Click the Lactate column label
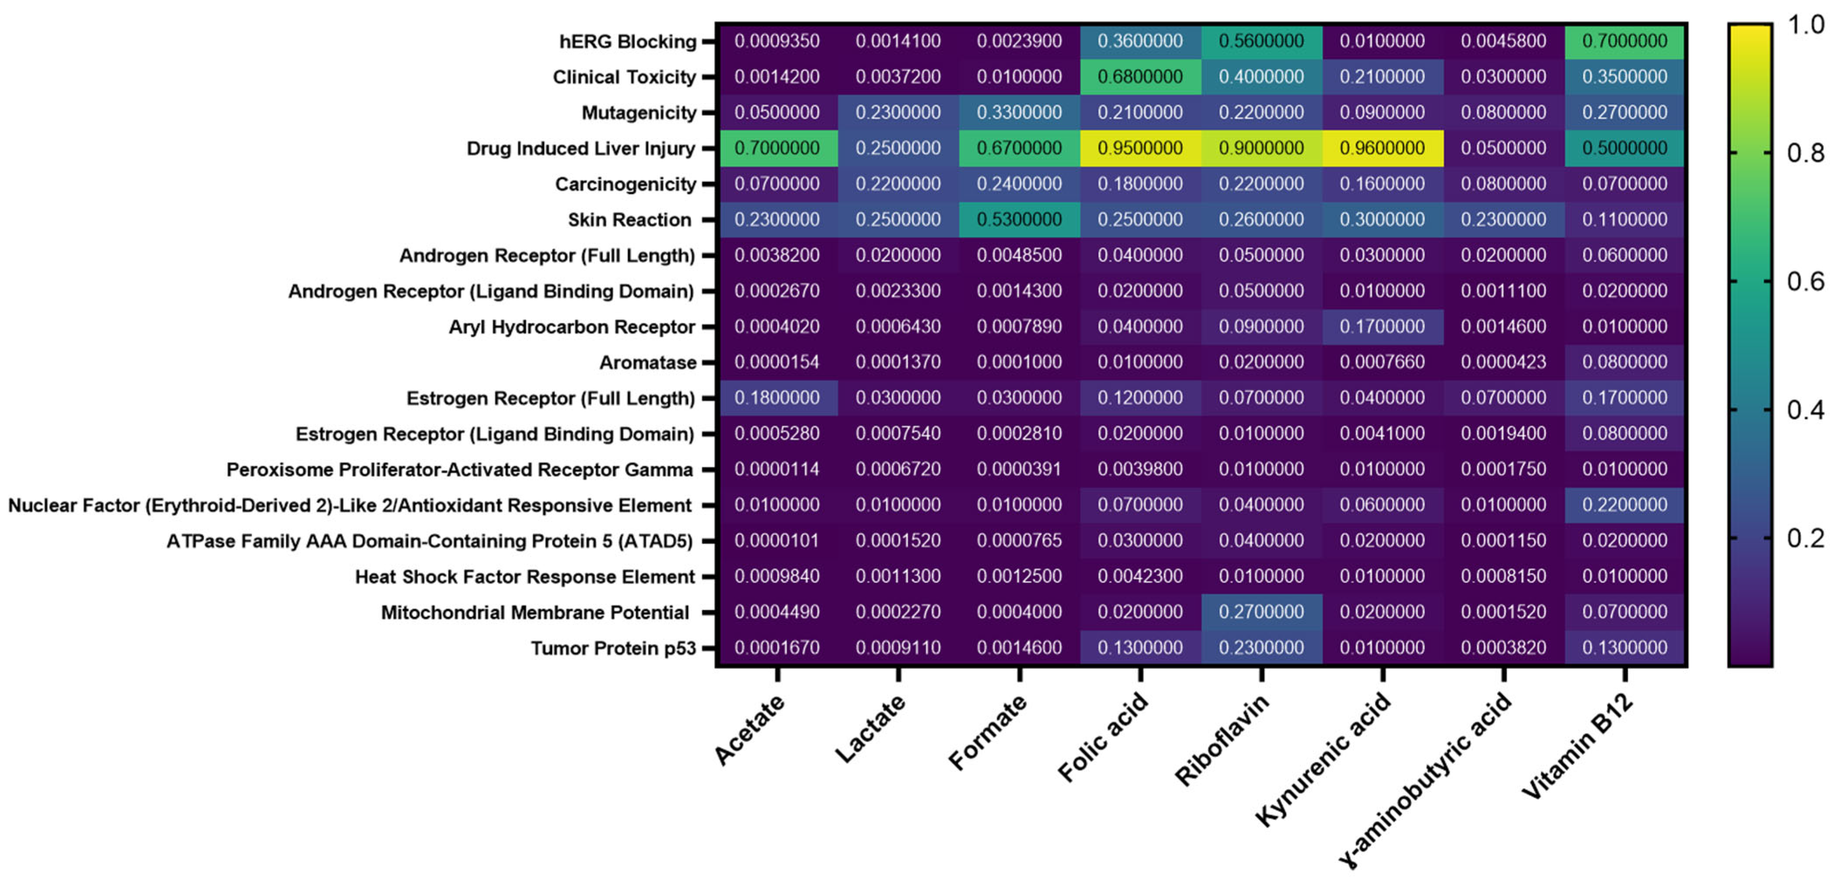The image size is (1837, 887). click(x=870, y=729)
